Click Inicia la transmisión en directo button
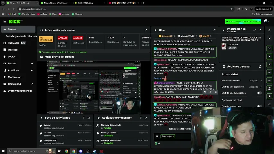Screen dimensions: 274x154 point(243,21)
